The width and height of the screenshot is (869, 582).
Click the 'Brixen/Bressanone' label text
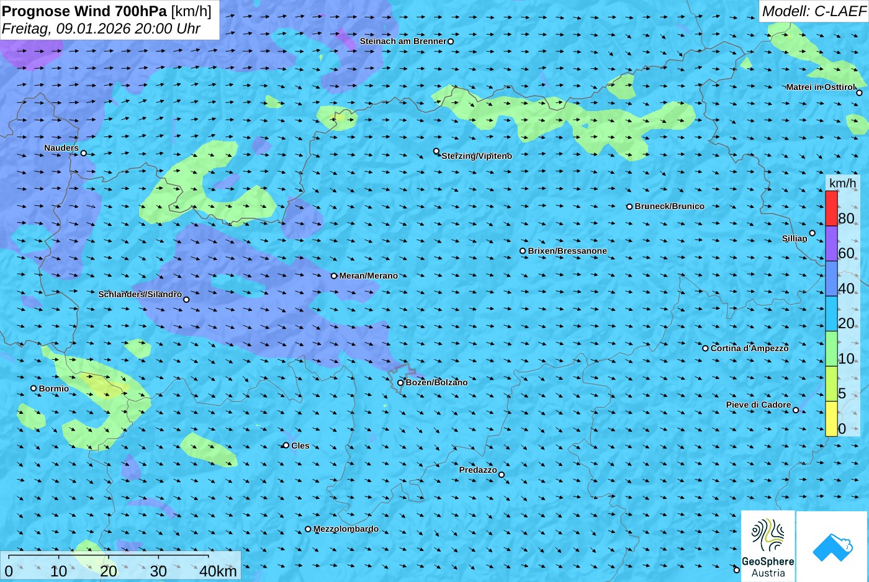pyautogui.click(x=567, y=251)
